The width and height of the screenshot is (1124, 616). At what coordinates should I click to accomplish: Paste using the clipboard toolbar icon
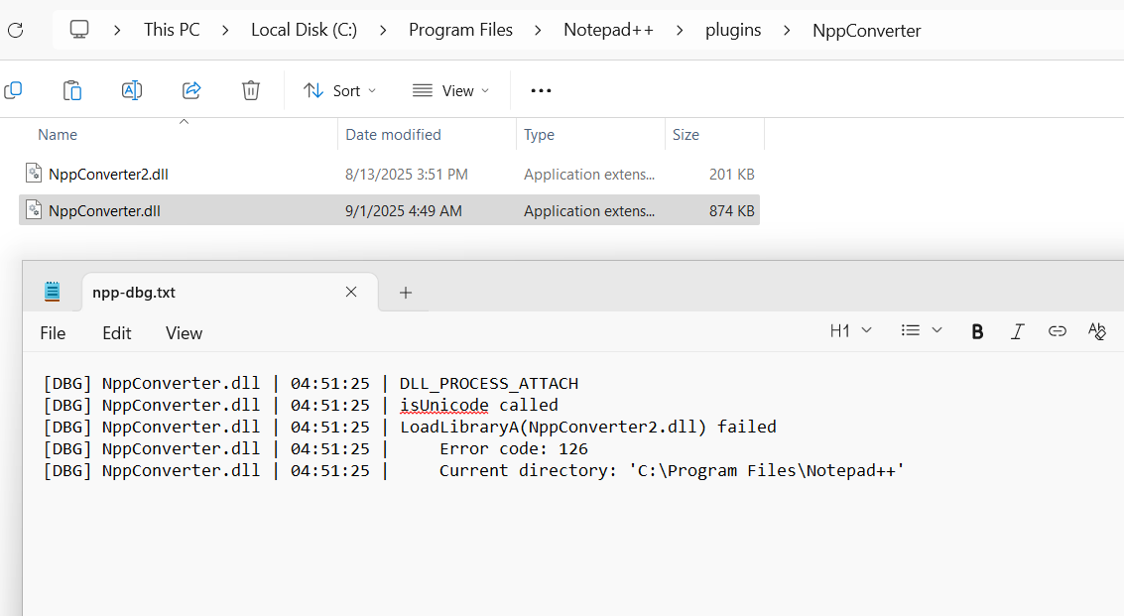coord(71,90)
